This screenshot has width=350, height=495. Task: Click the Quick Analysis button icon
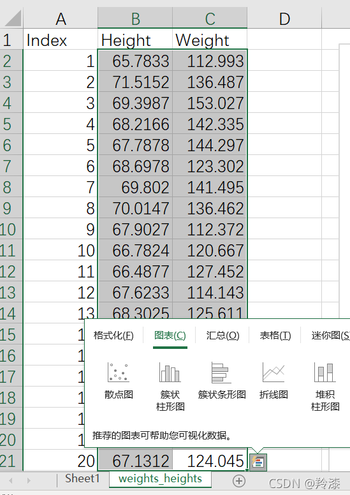click(258, 462)
